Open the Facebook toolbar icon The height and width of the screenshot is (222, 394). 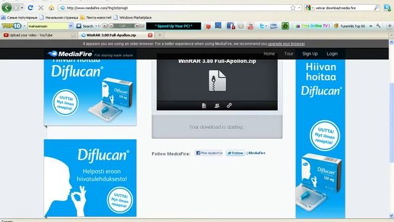click(230, 26)
